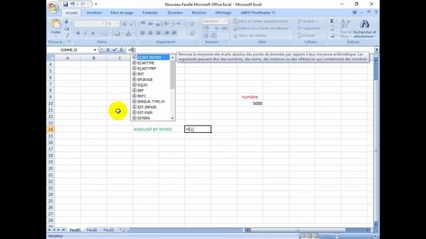Screen dimensions: 426x239
Task: Switch to Affichage ribbon tab
Action: pyautogui.click(x=223, y=13)
